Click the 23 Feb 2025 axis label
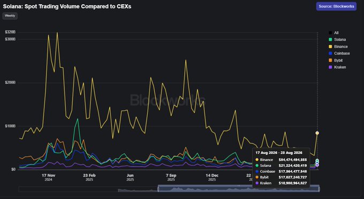 (89, 177)
